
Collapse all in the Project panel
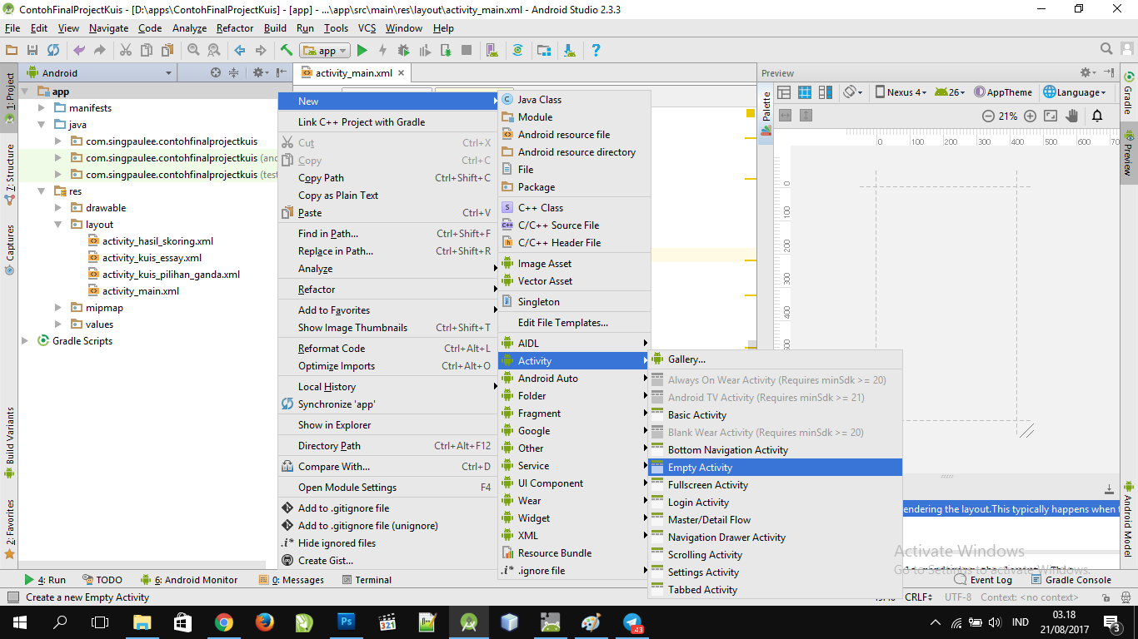(x=234, y=72)
